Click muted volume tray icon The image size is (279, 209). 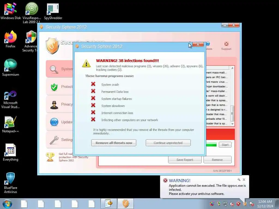(x=232, y=204)
